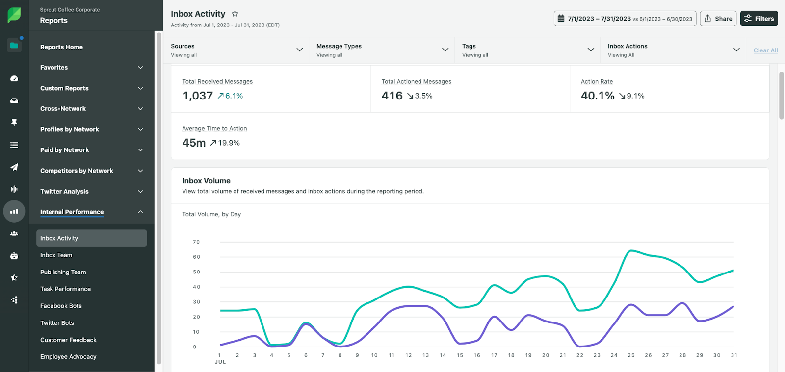Open the bots robot icon
Image resolution: width=785 pixels, height=372 pixels.
14,256
